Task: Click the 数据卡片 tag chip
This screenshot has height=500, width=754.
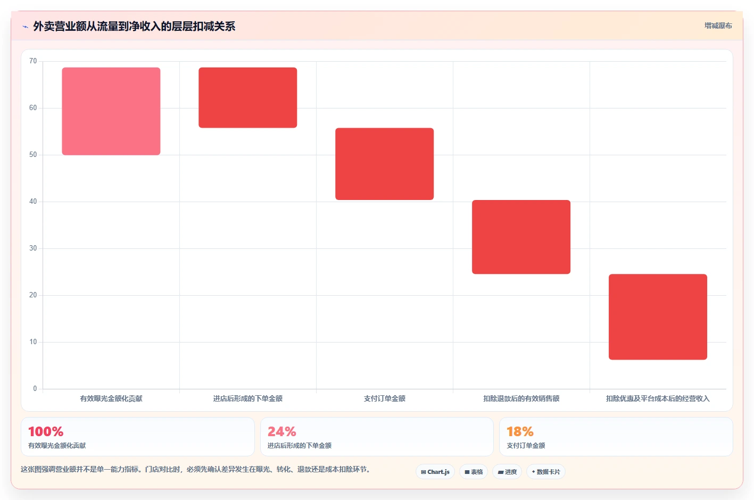Action: [546, 472]
